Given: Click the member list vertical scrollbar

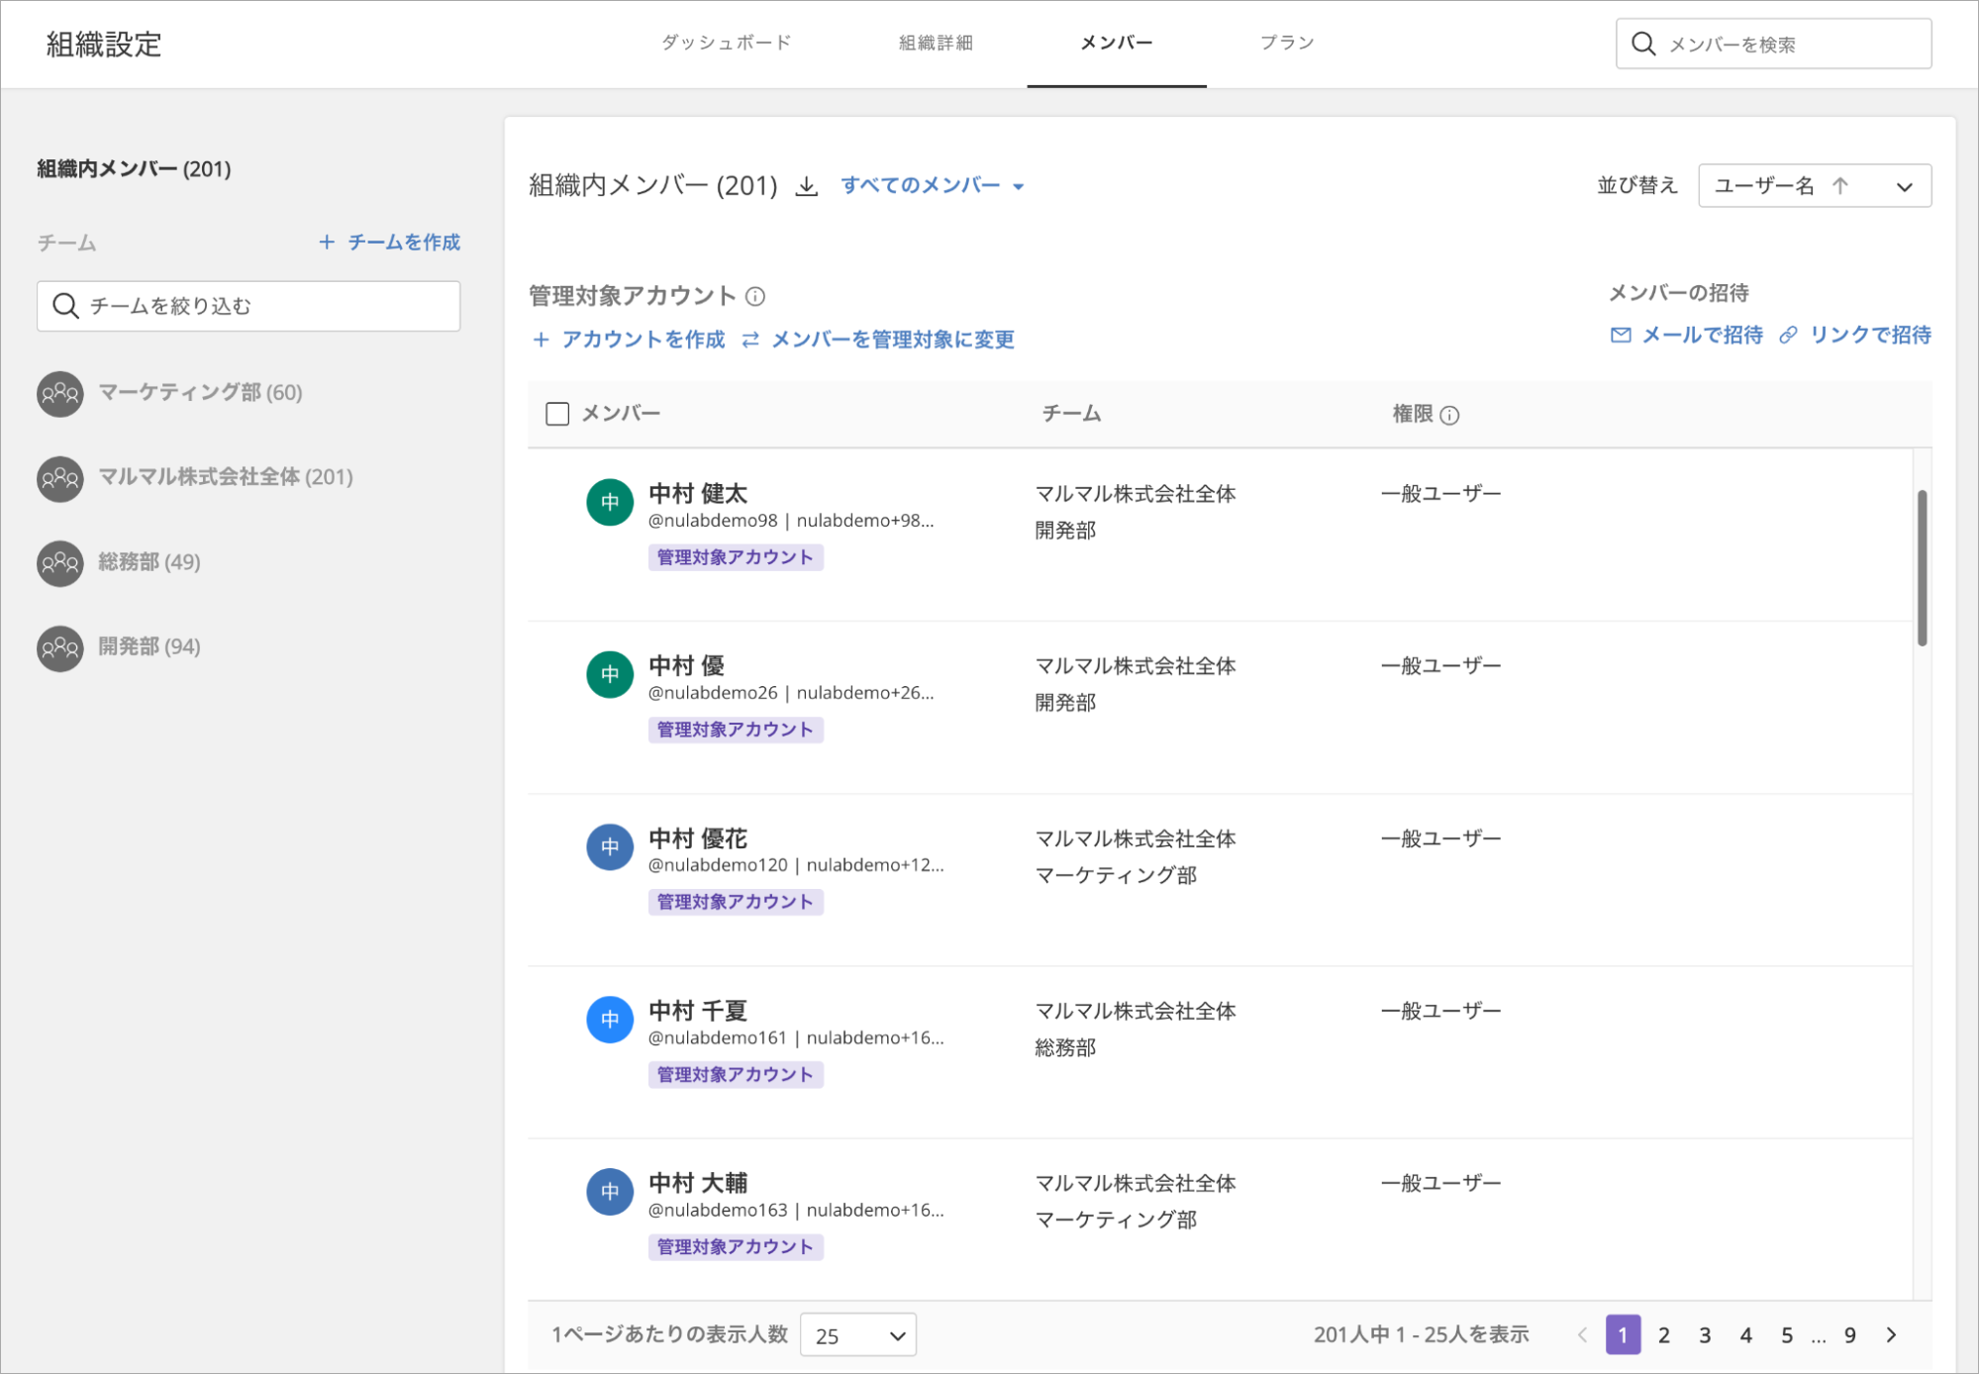Looking at the screenshot, I should point(1922,569).
